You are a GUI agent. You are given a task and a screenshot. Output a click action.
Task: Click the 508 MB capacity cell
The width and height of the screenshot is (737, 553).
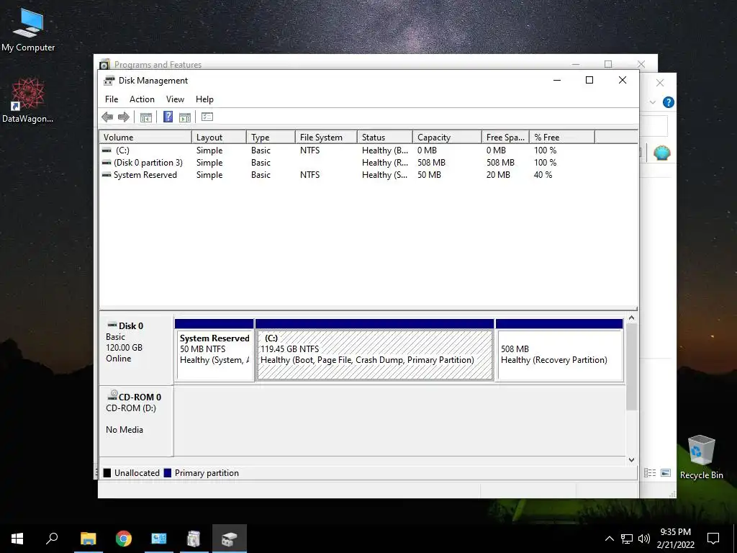[432, 163]
